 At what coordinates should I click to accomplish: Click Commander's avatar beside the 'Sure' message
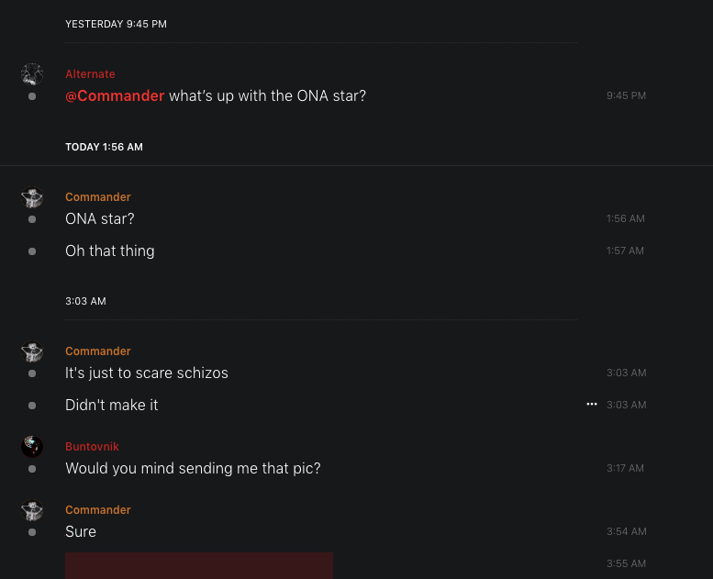[32, 510]
